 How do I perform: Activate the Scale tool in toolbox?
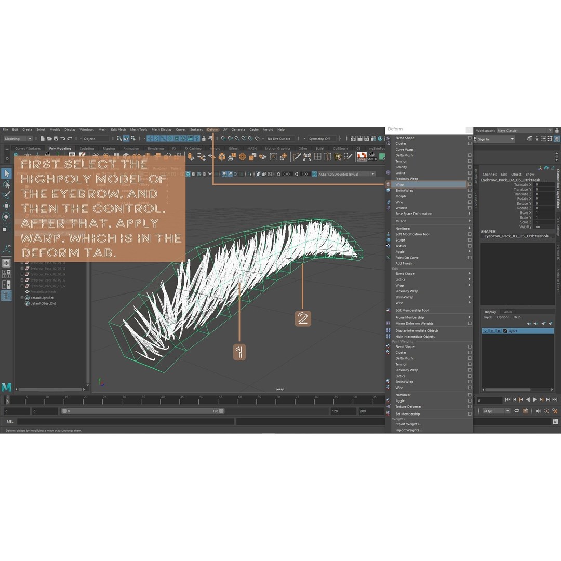6,228
